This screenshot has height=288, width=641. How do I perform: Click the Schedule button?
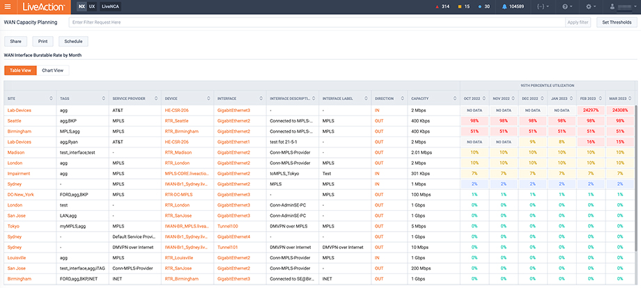tap(73, 42)
